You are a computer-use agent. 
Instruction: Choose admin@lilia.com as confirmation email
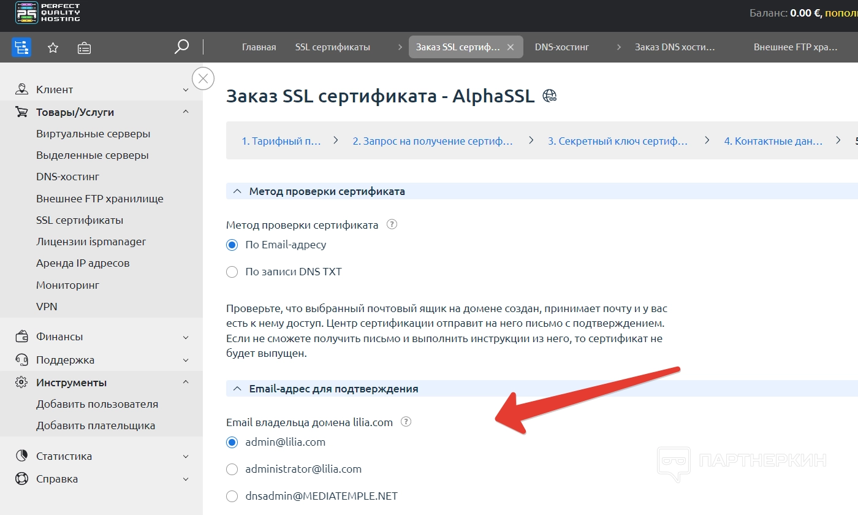pos(232,442)
